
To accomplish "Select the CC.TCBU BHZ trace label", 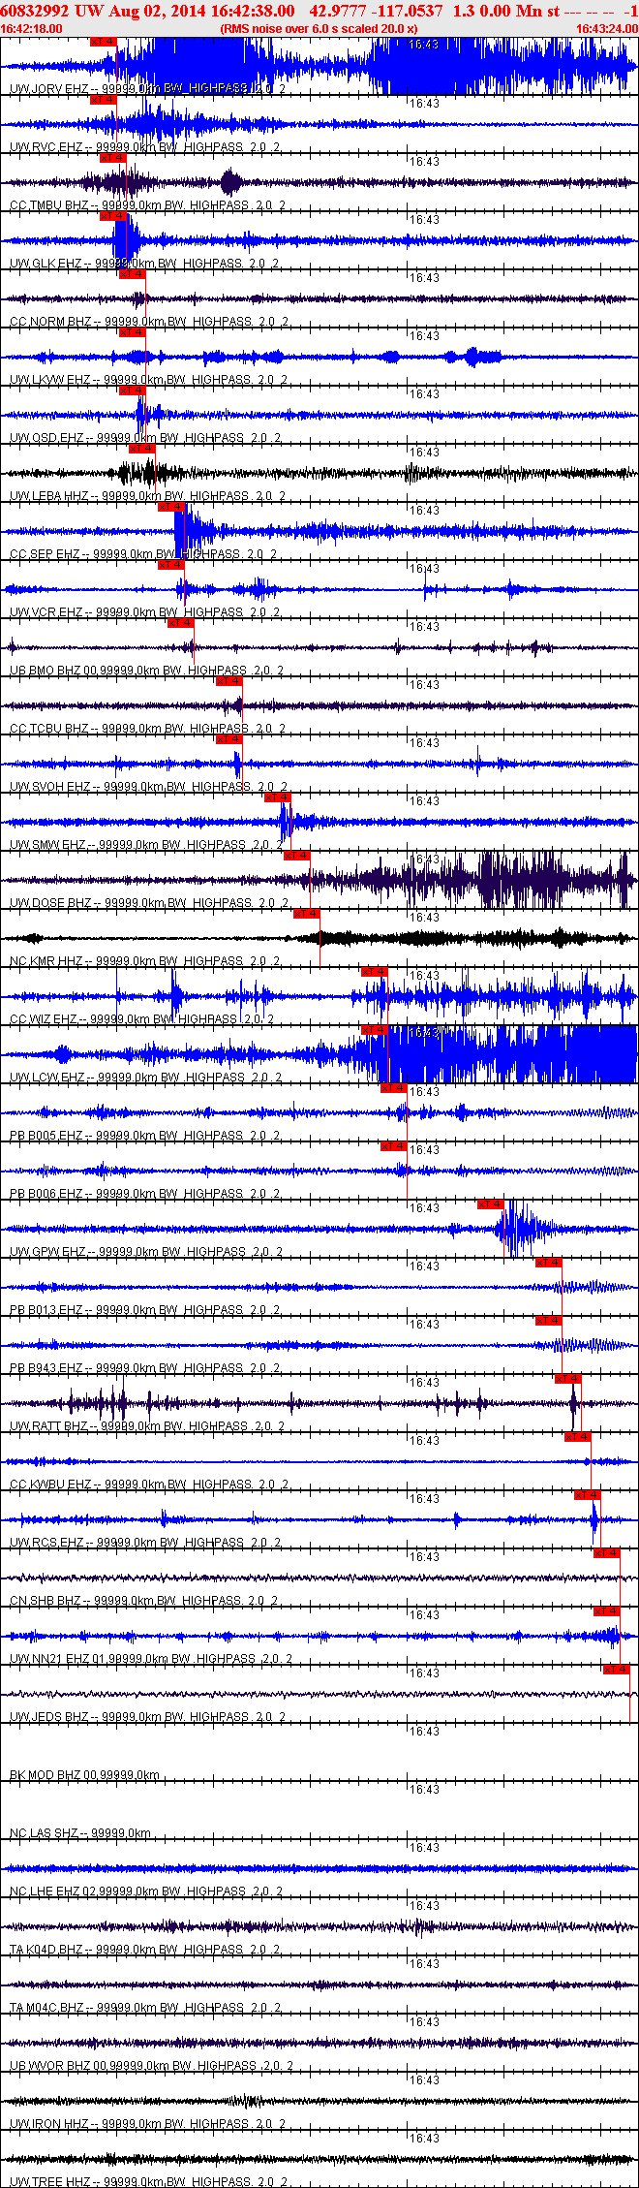I will (147, 728).
